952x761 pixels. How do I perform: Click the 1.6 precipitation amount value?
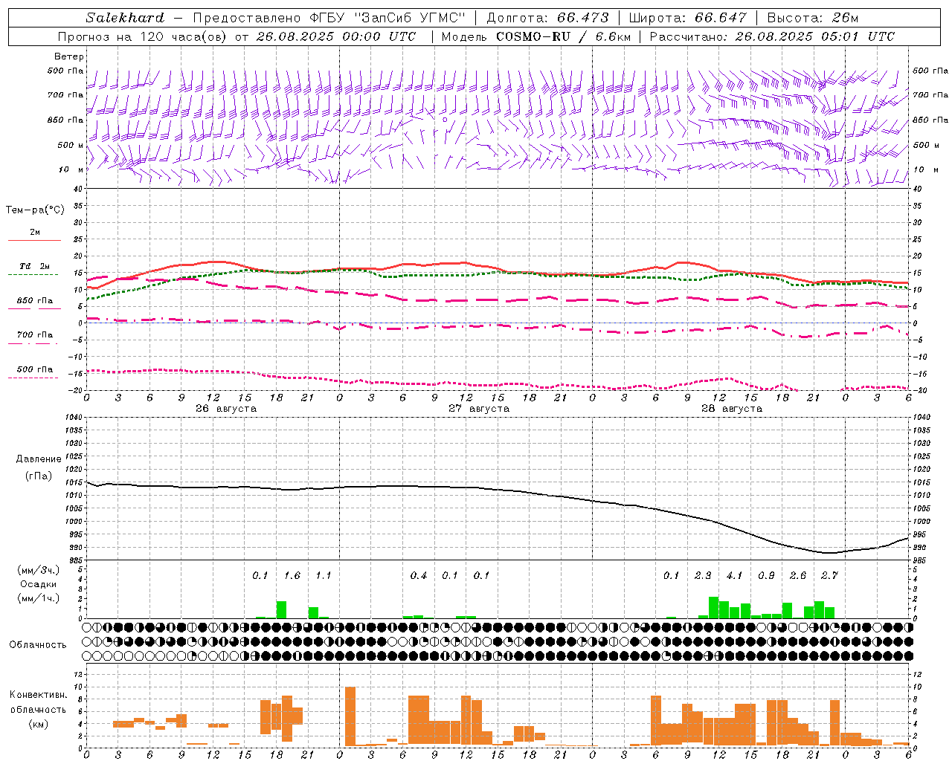pyautogui.click(x=292, y=576)
